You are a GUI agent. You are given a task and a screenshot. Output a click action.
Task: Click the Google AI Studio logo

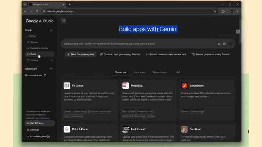(x=40, y=21)
